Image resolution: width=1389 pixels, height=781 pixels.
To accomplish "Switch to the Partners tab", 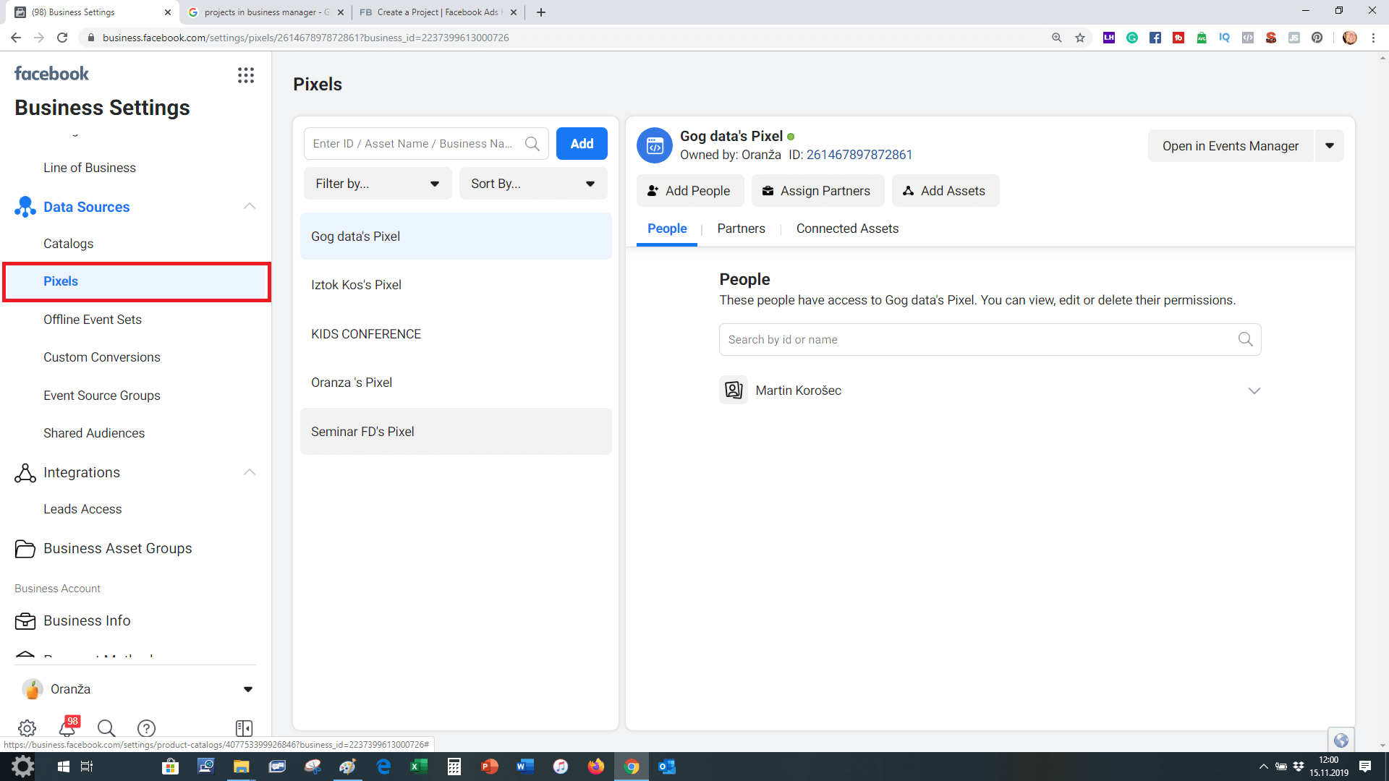I will [741, 229].
